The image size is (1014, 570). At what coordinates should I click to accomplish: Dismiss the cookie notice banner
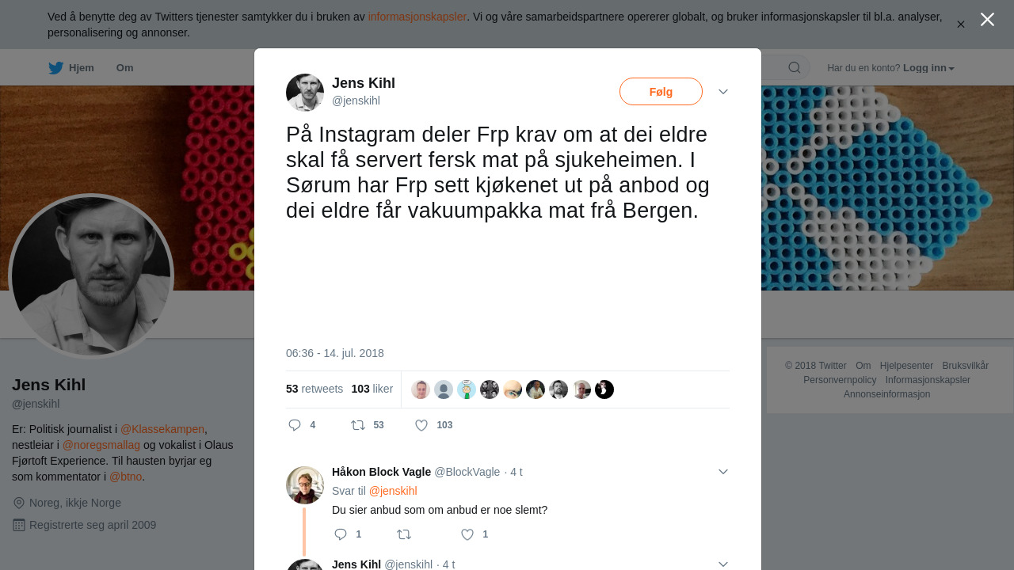961,25
